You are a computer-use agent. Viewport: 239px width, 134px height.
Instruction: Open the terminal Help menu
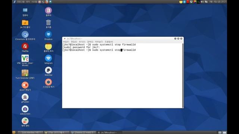109,42
